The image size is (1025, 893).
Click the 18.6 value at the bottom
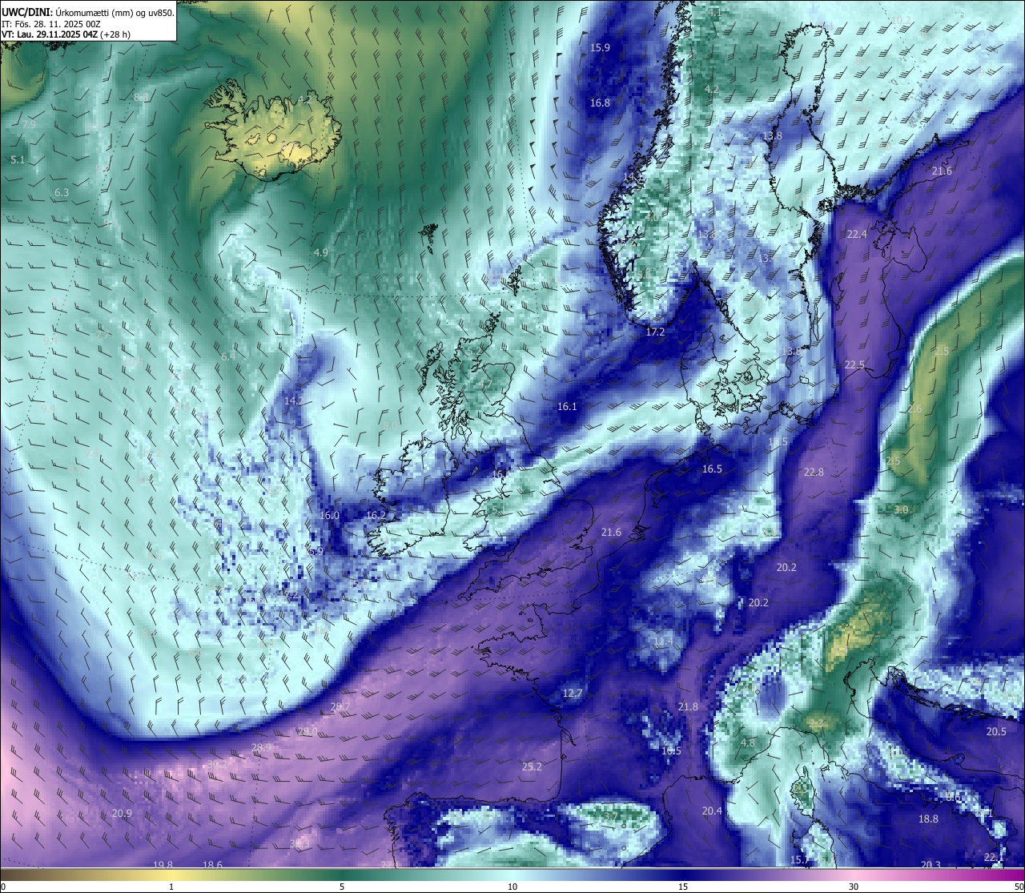coord(212,865)
